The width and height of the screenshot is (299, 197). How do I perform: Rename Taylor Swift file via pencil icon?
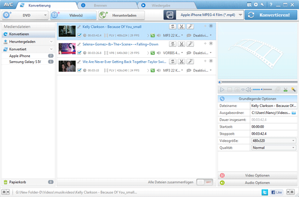tap(79, 62)
